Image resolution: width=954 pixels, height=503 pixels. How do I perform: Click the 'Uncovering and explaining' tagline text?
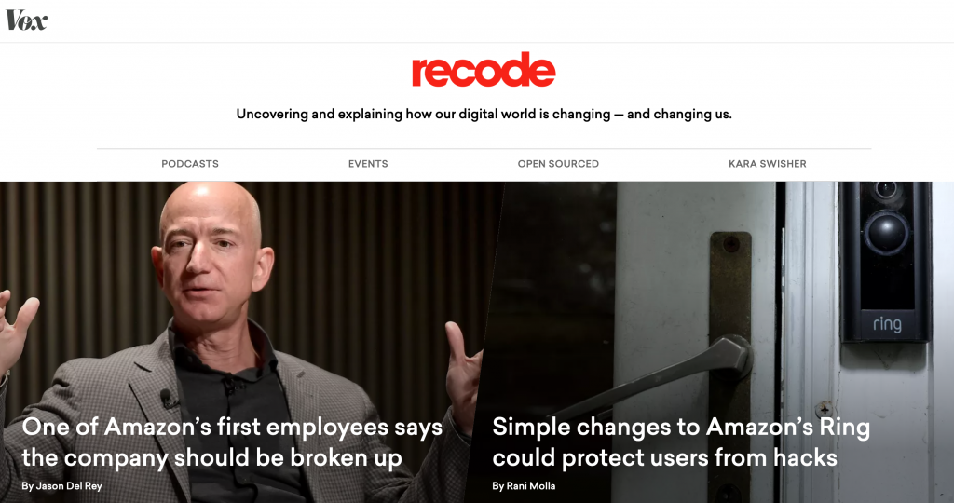click(484, 114)
